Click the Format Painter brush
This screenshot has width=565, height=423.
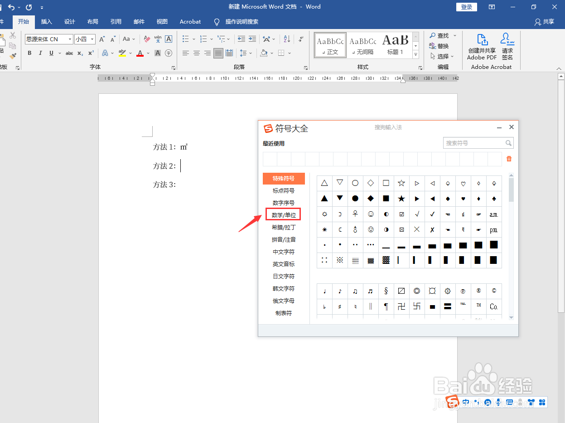click(13, 56)
